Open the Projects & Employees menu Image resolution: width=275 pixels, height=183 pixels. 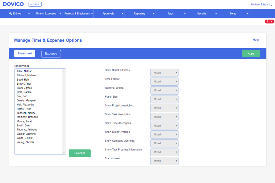(78, 13)
